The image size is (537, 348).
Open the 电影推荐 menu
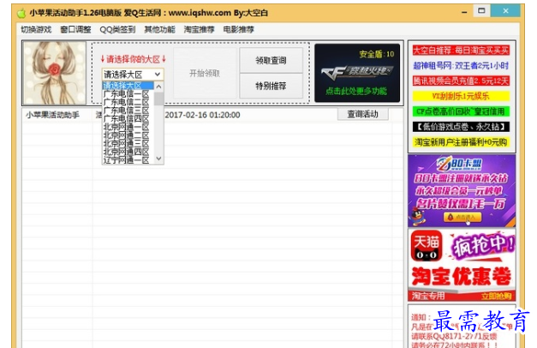(239, 29)
